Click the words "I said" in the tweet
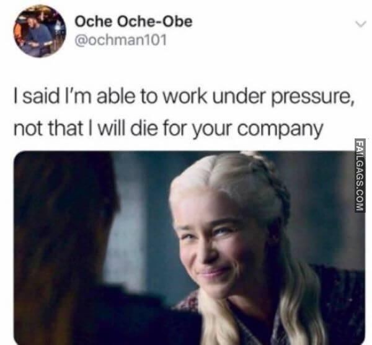Image resolution: width=372 pixels, height=345 pixels. (37, 97)
